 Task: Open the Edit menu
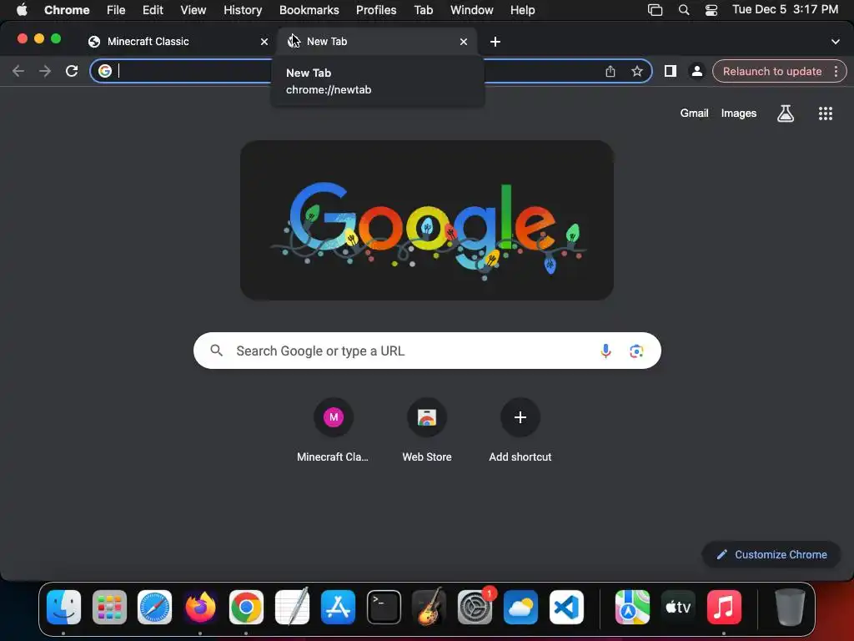point(153,10)
